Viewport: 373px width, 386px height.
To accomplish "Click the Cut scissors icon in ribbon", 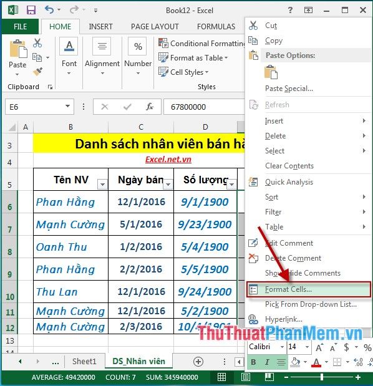I will (37, 43).
